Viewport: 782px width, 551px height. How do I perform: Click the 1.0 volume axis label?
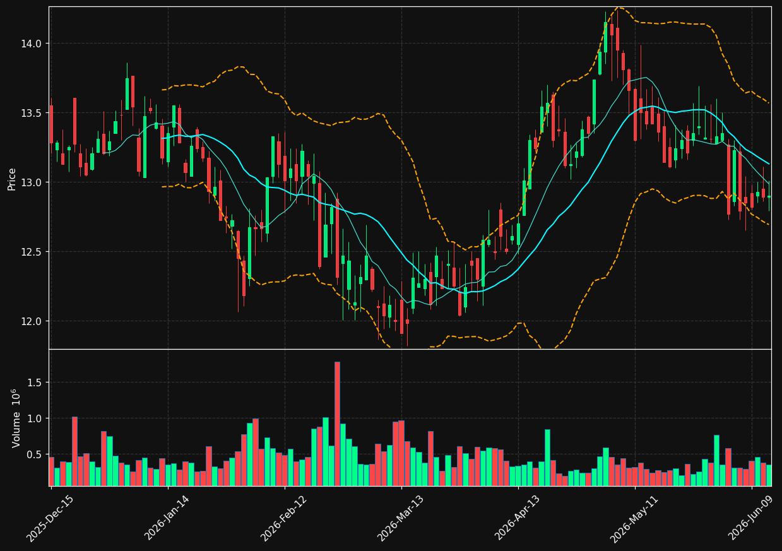coord(36,418)
